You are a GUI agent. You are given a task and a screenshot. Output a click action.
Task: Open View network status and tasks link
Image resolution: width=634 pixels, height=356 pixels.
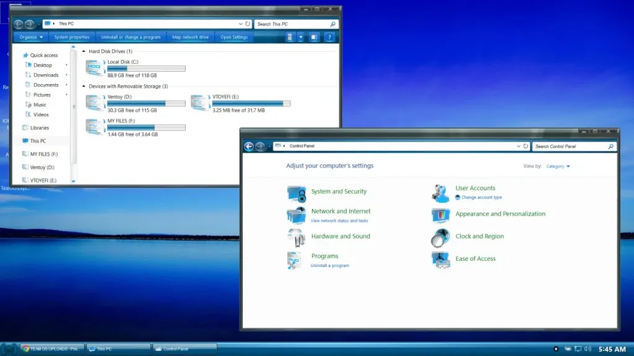339,221
